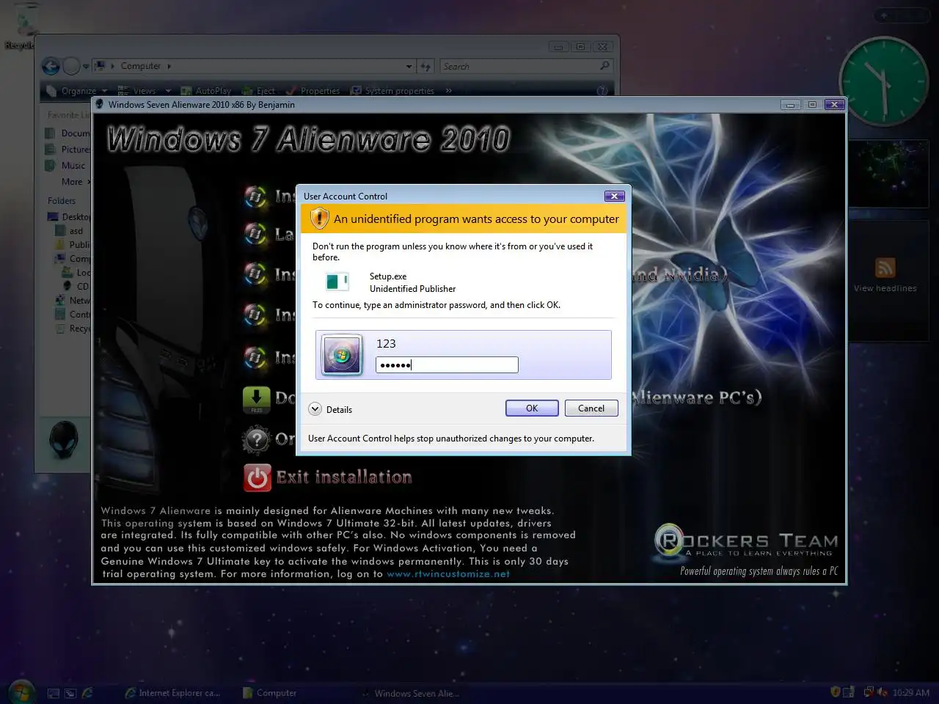This screenshot has height=704, width=939.
Task: Click the "Unidentified Publisher" text
Action: [412, 289]
